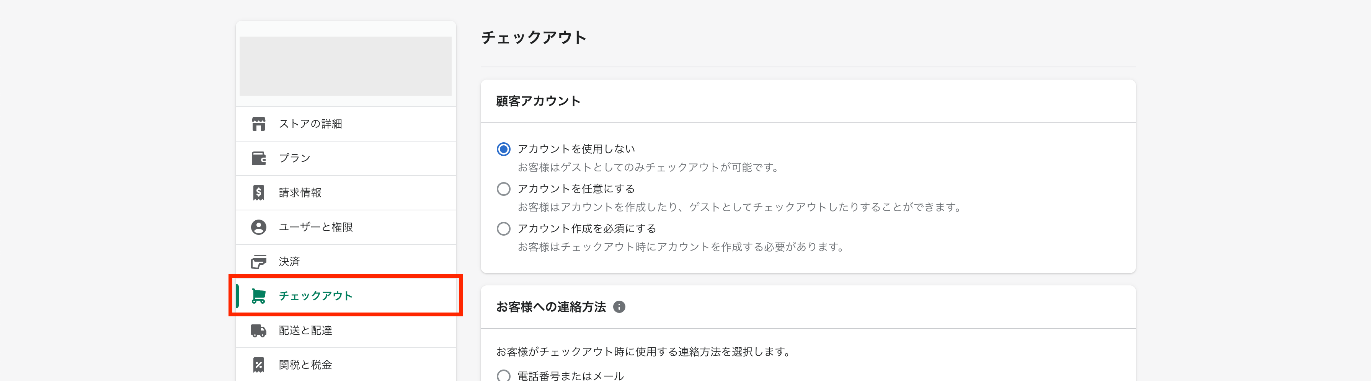This screenshot has width=1371, height=381.
Task: Select 電話番号またはメール radio option
Action: pyautogui.click(x=503, y=376)
